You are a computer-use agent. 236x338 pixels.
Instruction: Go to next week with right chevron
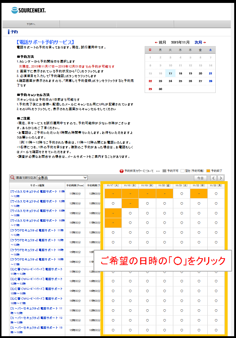221,178
